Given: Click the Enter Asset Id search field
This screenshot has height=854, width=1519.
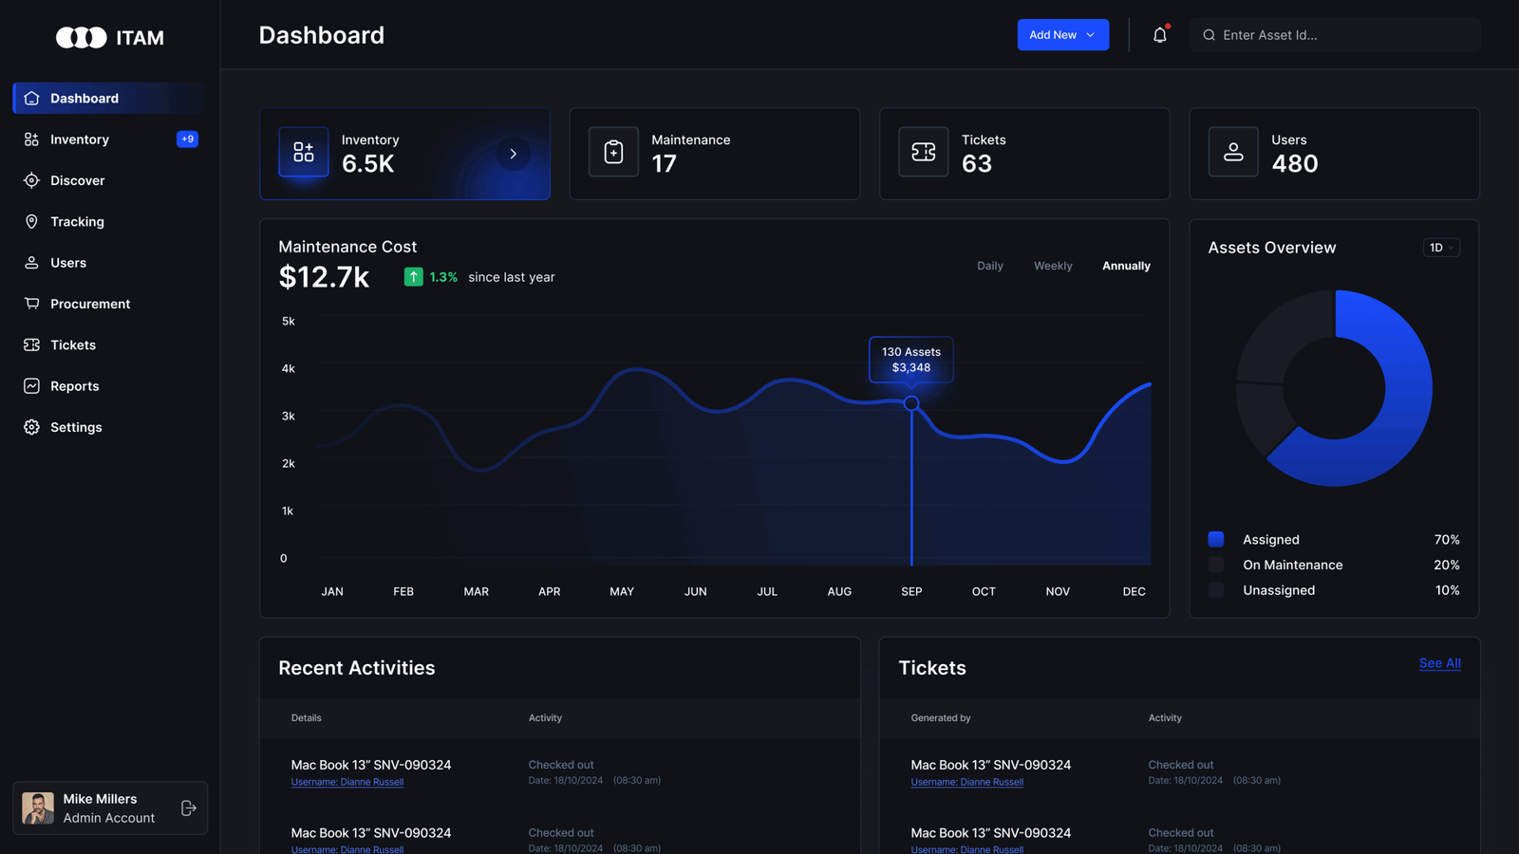Looking at the screenshot, I should [1339, 35].
